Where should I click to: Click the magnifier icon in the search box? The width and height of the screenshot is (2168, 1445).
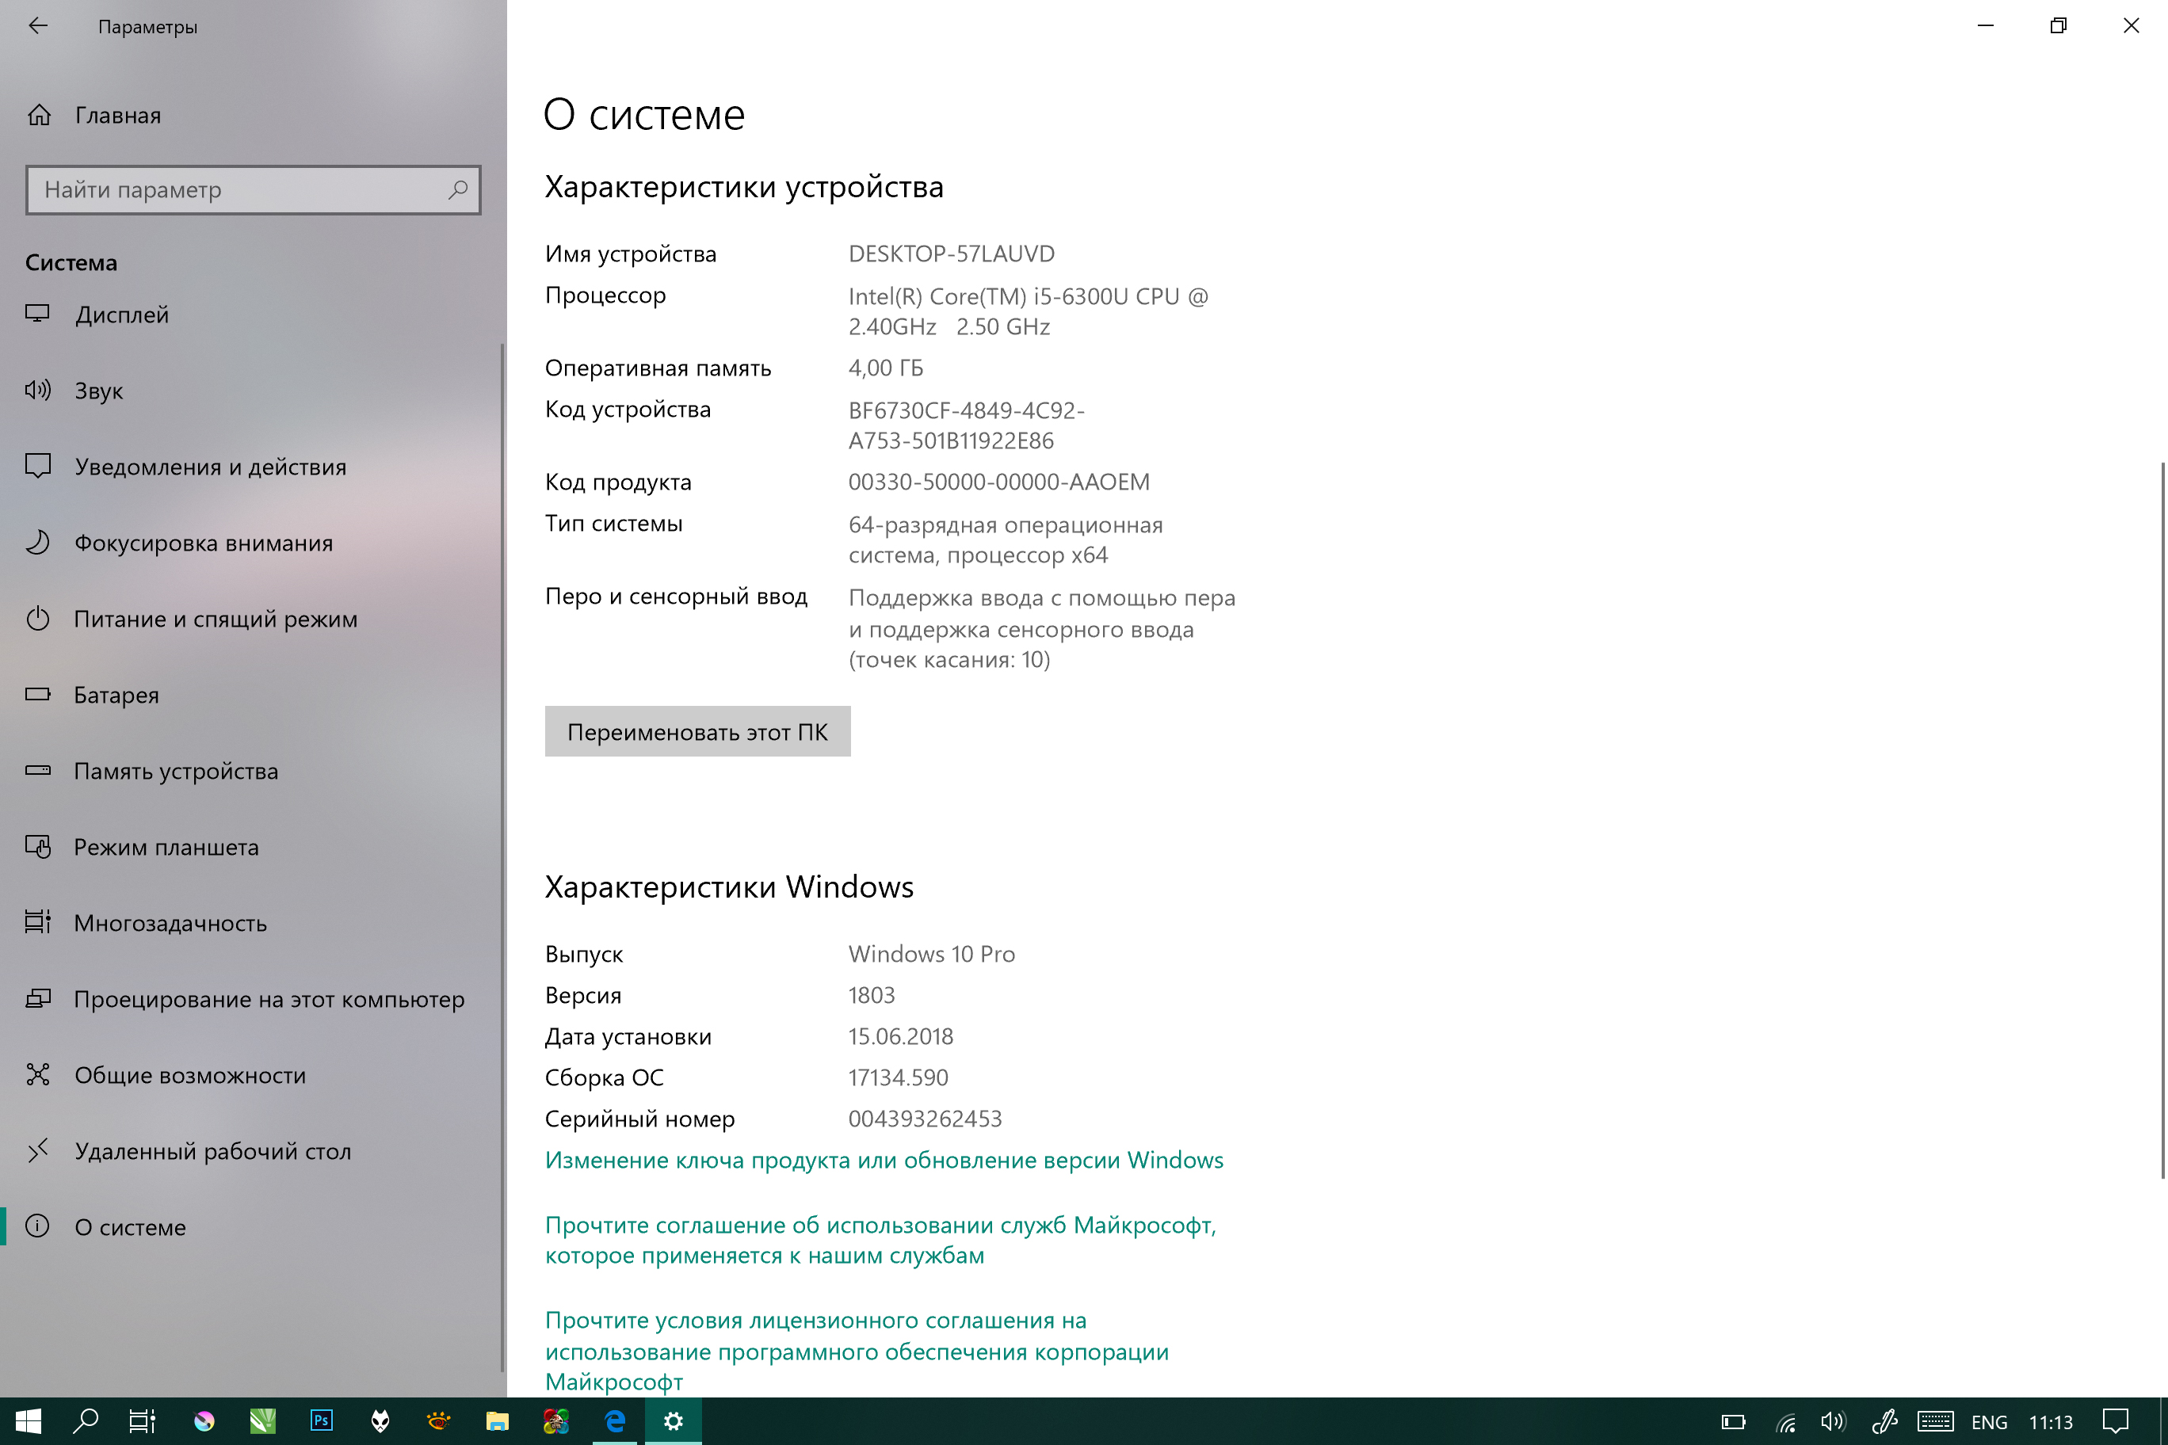(458, 189)
